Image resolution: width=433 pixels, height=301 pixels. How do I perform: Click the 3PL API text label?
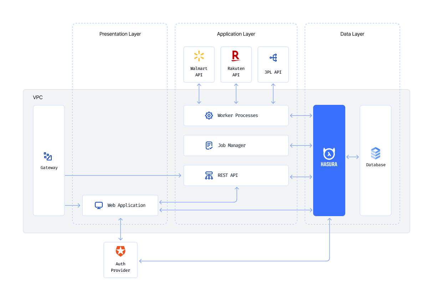tap(273, 72)
